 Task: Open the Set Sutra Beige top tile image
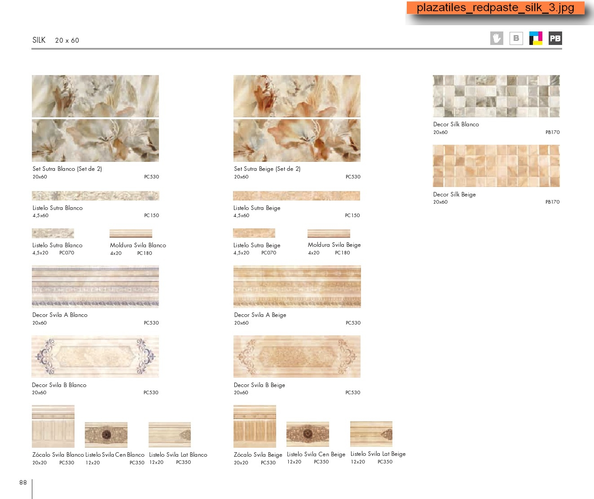click(x=297, y=96)
